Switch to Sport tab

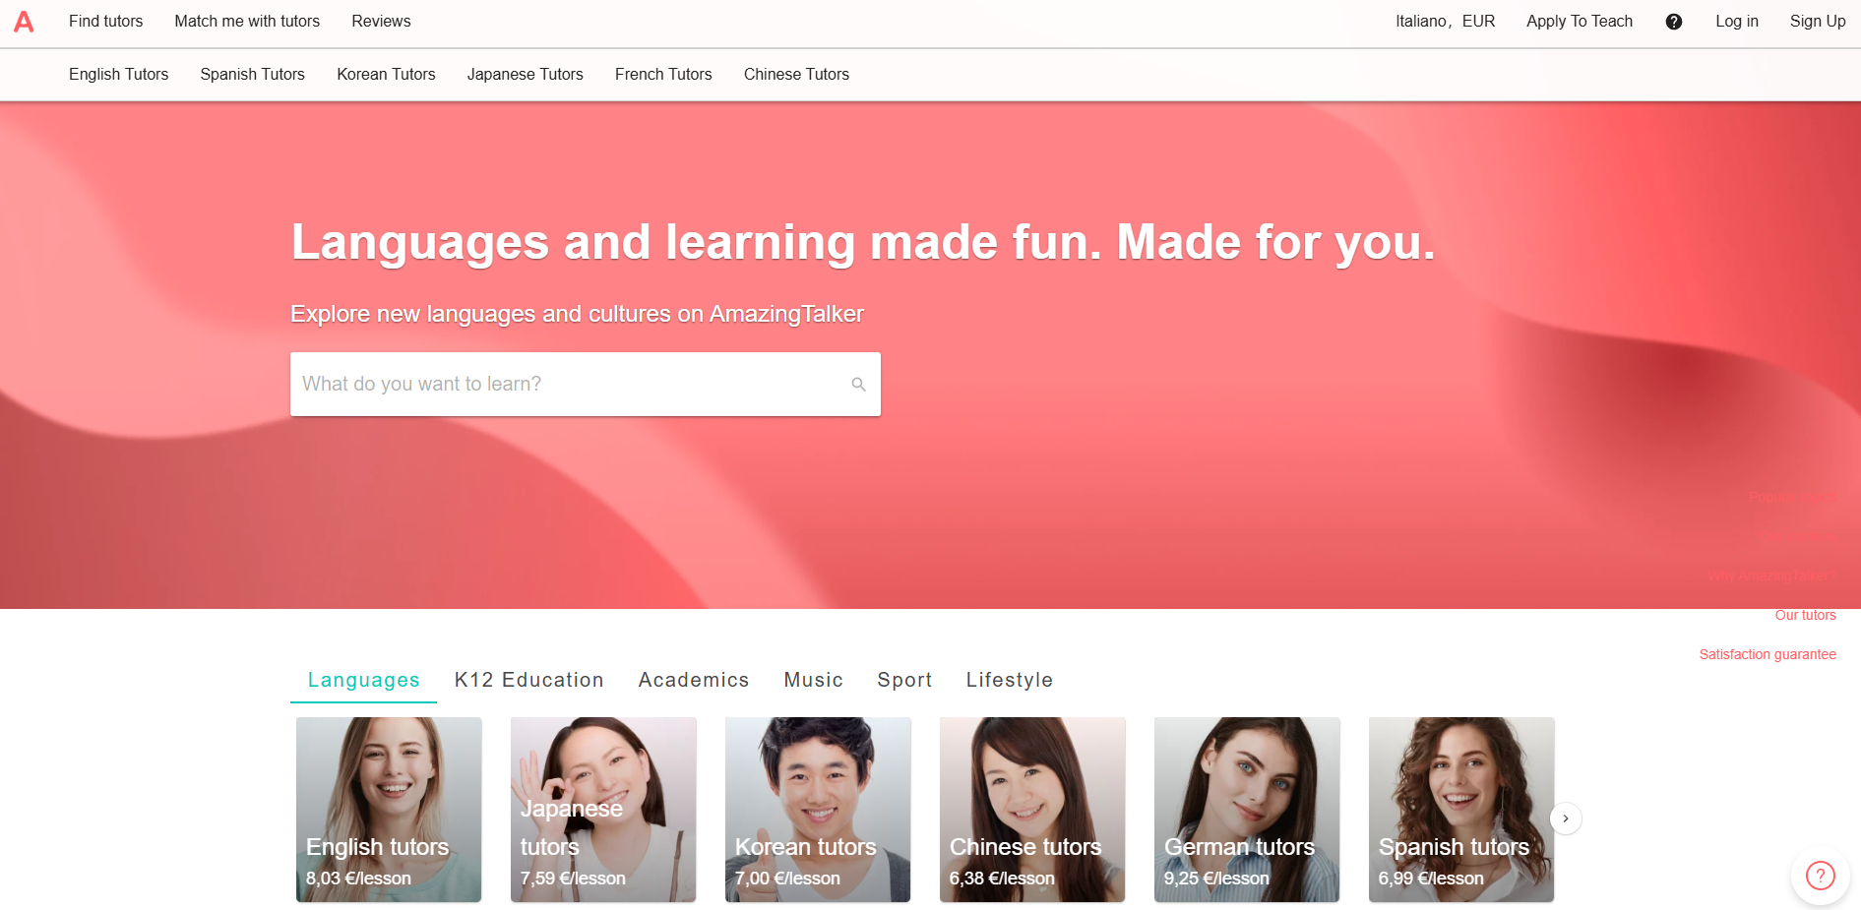click(x=904, y=681)
